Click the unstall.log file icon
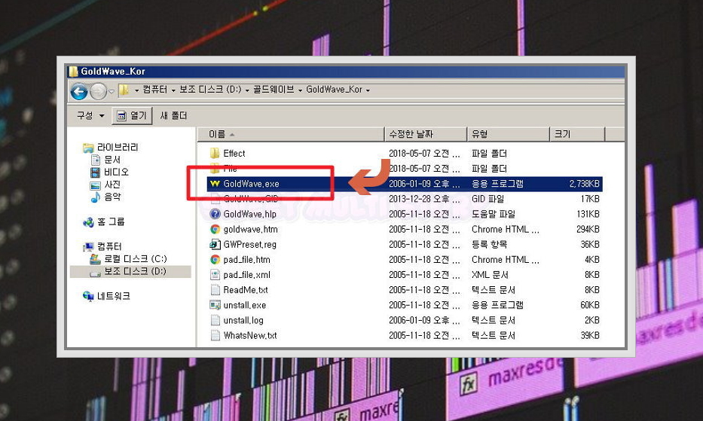 [215, 320]
